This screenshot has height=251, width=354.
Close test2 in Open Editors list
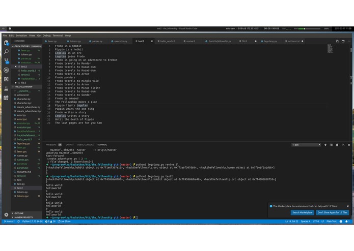tap(16, 67)
